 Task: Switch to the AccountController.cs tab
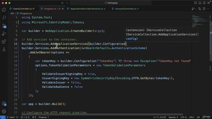tap(126, 9)
